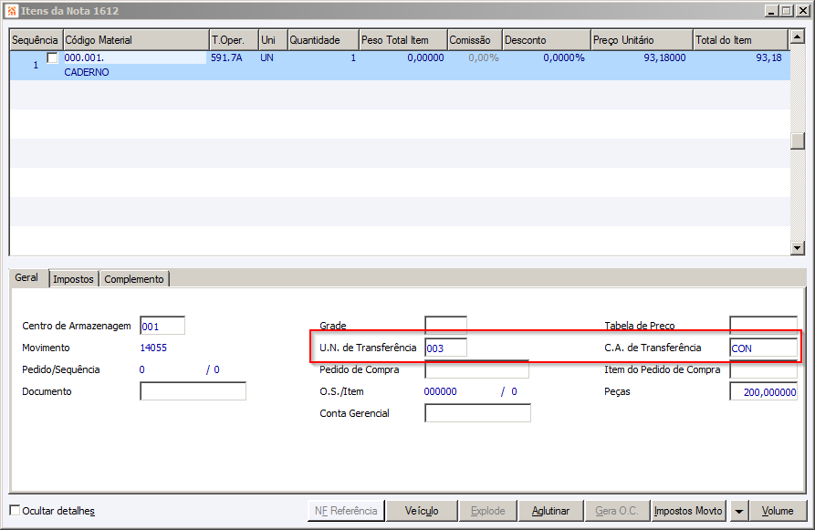Focus the U.N. de Transferência field

pos(445,348)
